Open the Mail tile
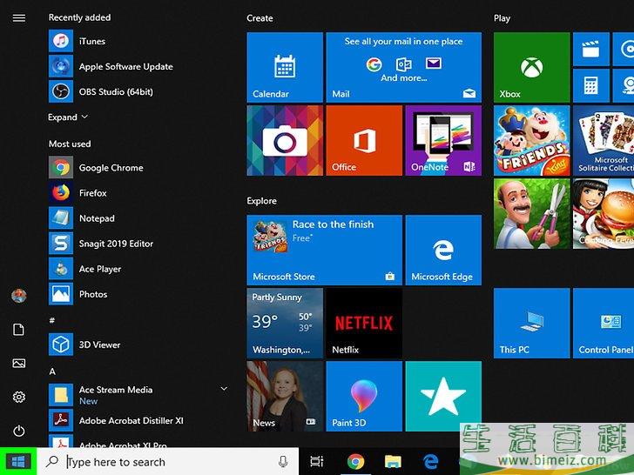Screen dimensions: 634x475 403,67
